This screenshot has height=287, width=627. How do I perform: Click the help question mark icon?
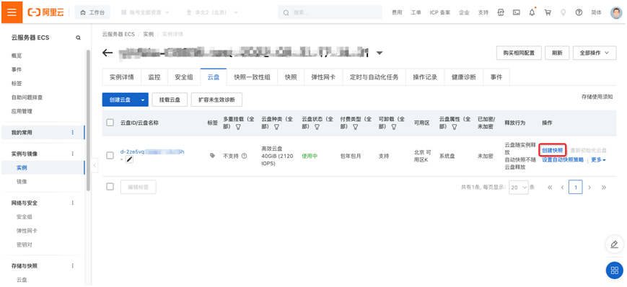point(579,12)
